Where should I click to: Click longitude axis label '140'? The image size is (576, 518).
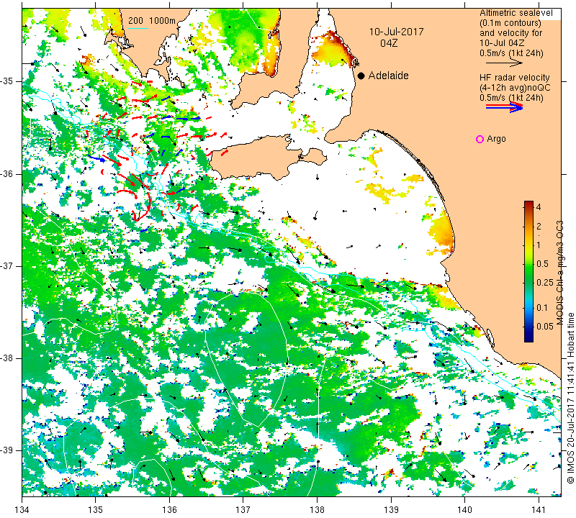click(x=464, y=510)
